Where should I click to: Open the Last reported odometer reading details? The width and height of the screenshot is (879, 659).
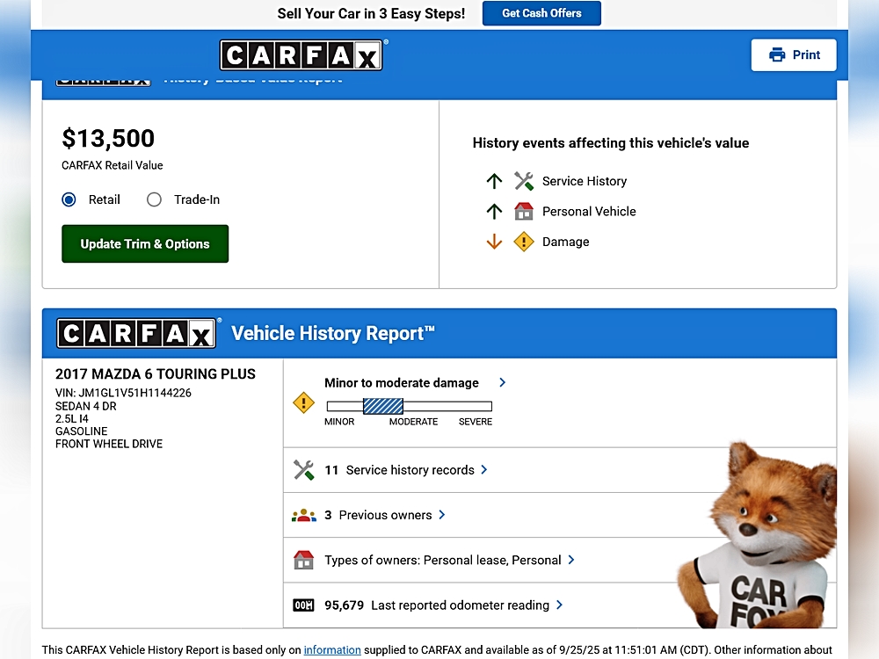pos(560,605)
